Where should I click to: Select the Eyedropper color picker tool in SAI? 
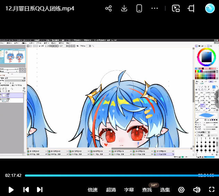[x=208, y=90]
